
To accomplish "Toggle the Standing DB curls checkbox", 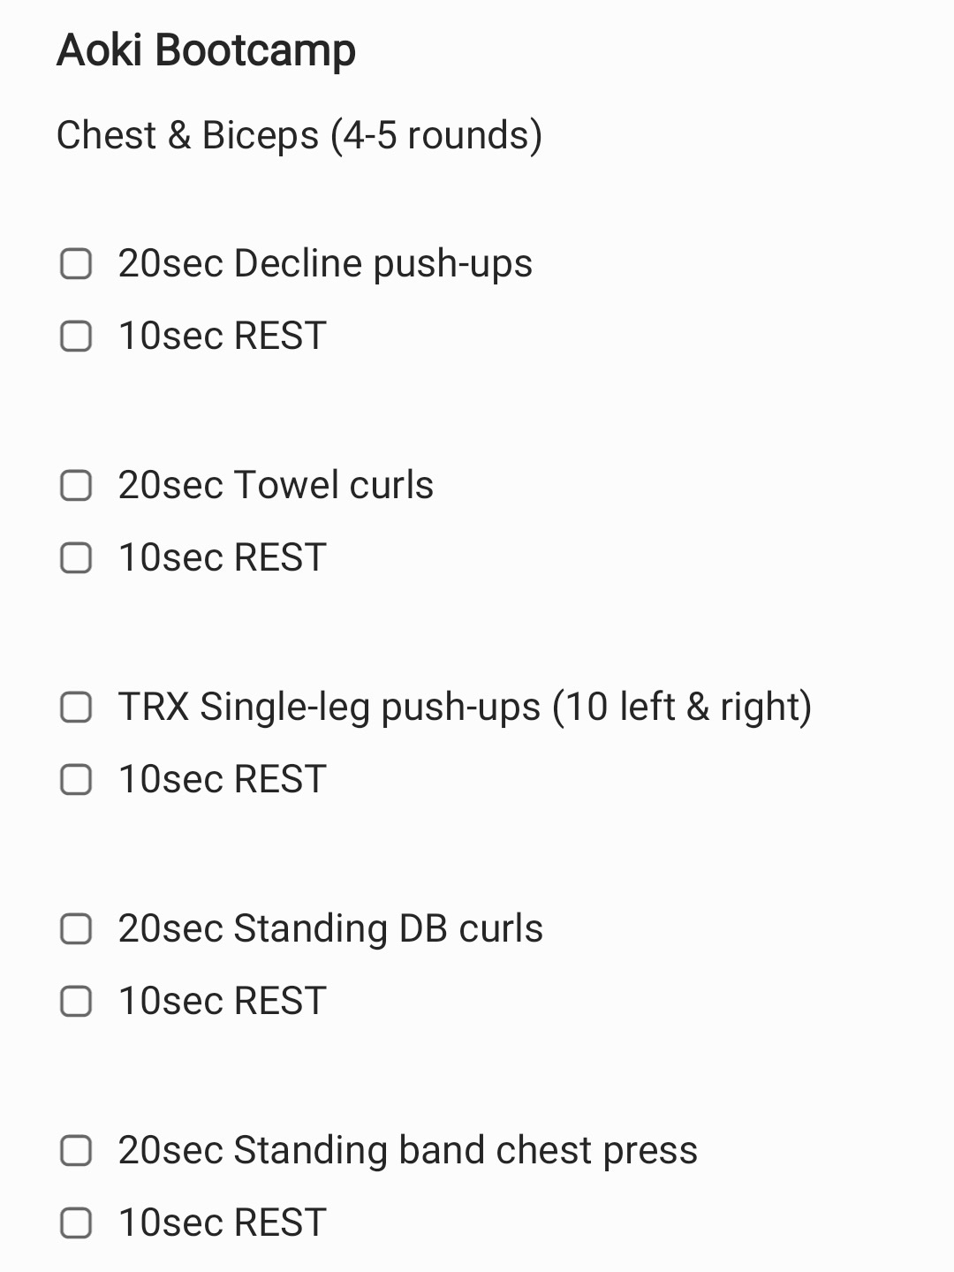I will [x=76, y=928].
